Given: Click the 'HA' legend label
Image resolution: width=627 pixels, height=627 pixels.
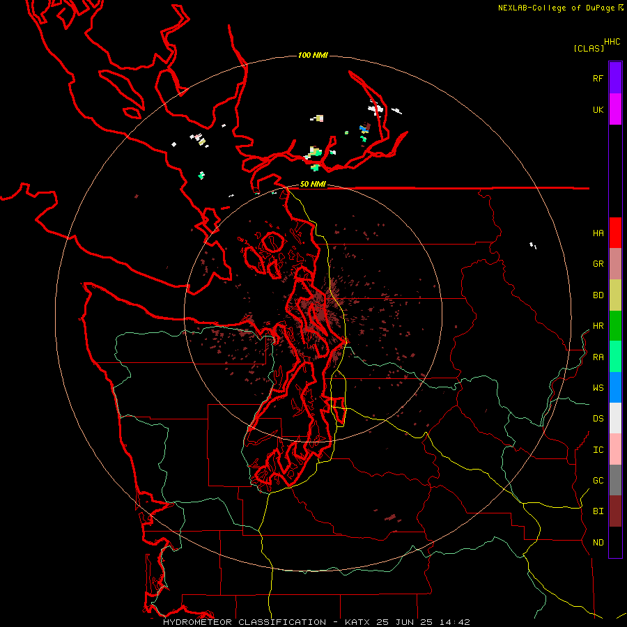Looking at the screenshot, I should pos(598,233).
